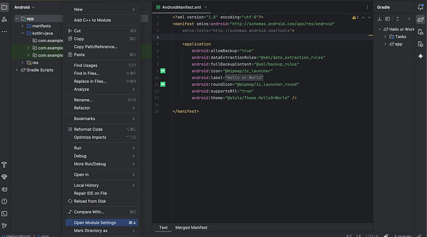Image resolution: width=427 pixels, height=237 pixels.
Task: Select Find Usages menu item
Action: (101, 65)
